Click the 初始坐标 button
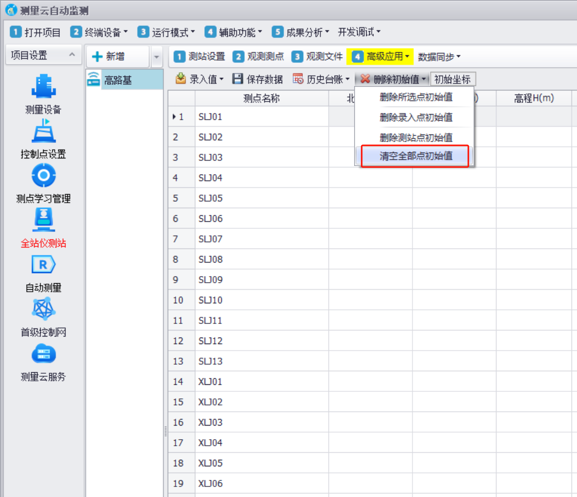Image resolution: width=577 pixels, height=497 pixels. point(452,79)
